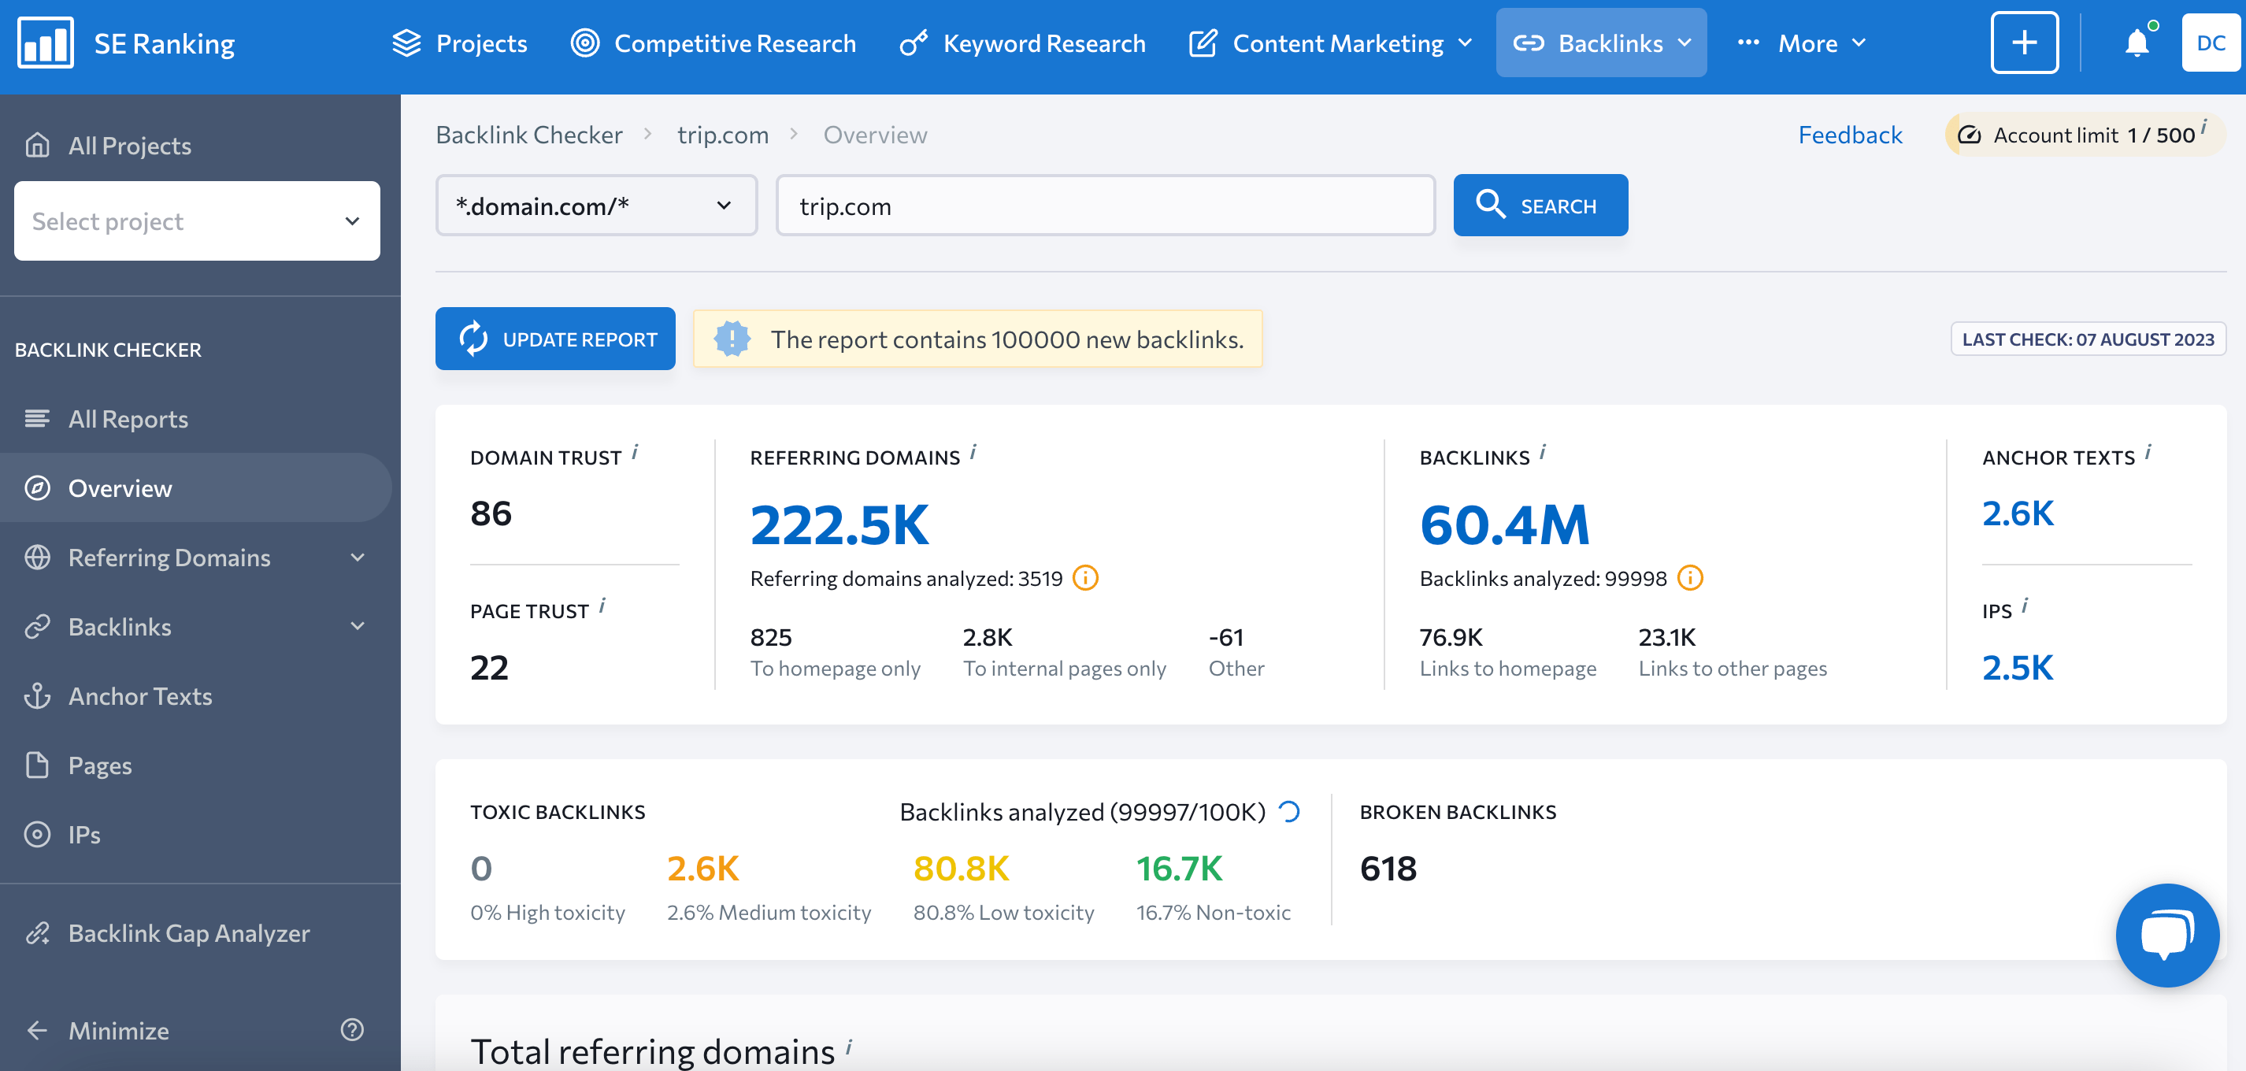Click the Pages document icon in sidebar

click(x=36, y=765)
